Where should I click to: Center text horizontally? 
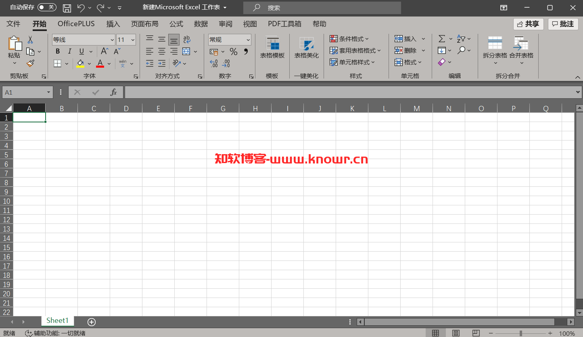pyautogui.click(x=162, y=51)
